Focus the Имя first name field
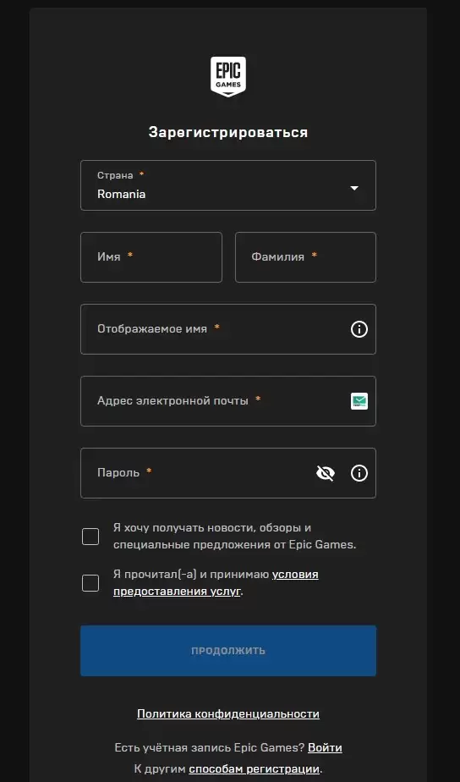 pos(151,256)
